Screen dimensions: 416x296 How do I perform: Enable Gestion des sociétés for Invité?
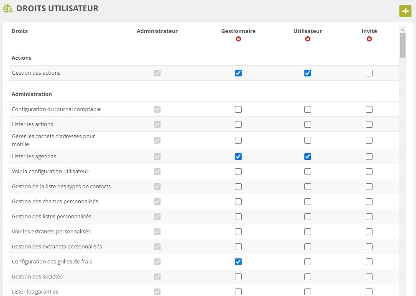pos(369,277)
